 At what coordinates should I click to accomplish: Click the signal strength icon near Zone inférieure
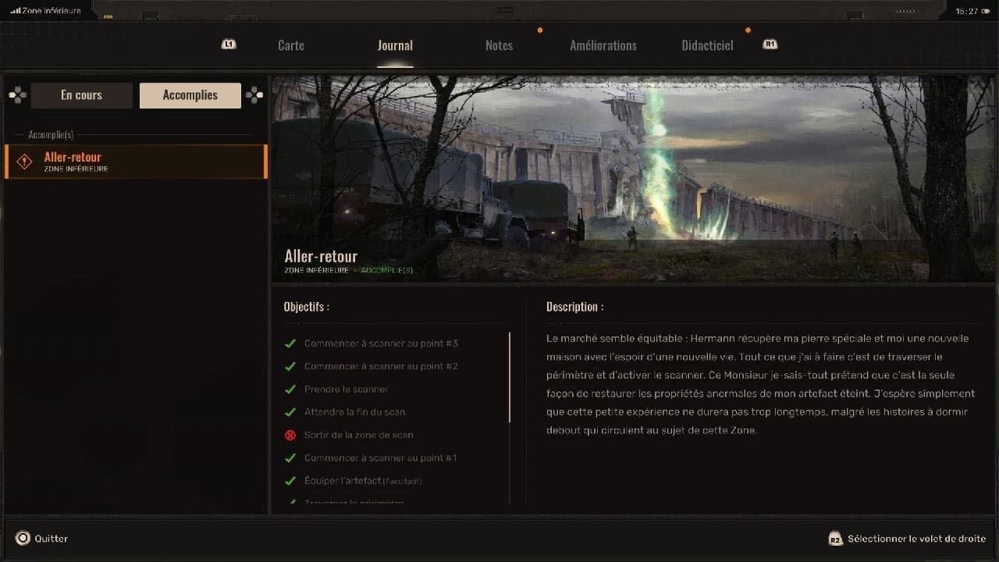[x=16, y=11]
